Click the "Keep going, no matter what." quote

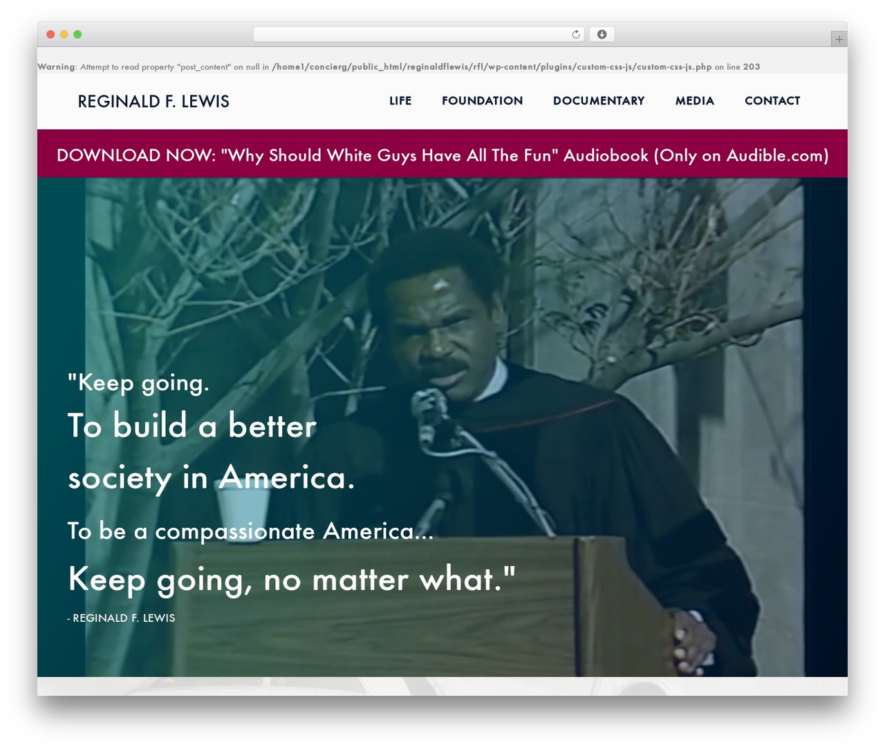pyautogui.click(x=292, y=580)
